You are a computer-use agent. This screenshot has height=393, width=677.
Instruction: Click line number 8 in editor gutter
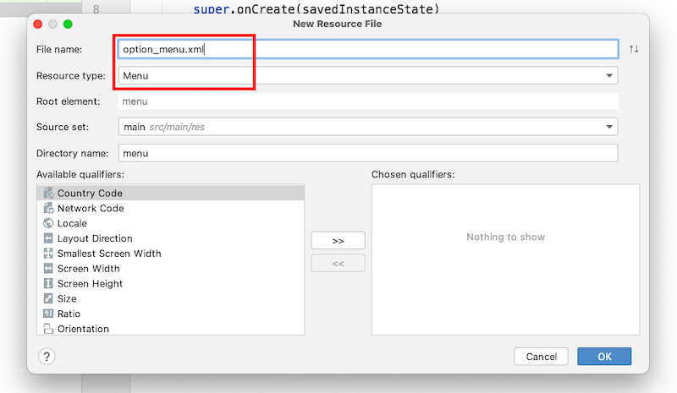96,8
